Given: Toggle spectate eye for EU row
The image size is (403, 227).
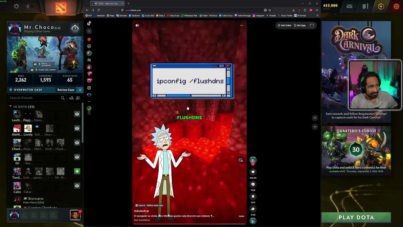Looking at the screenshot, I should [x=77, y=157].
